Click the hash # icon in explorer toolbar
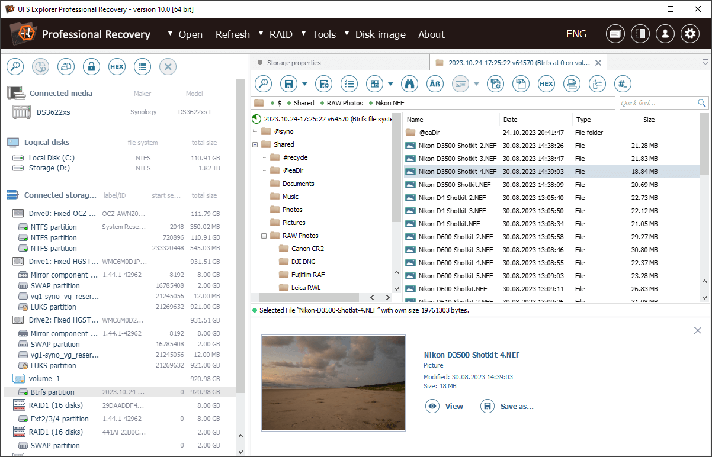 tap(623, 84)
